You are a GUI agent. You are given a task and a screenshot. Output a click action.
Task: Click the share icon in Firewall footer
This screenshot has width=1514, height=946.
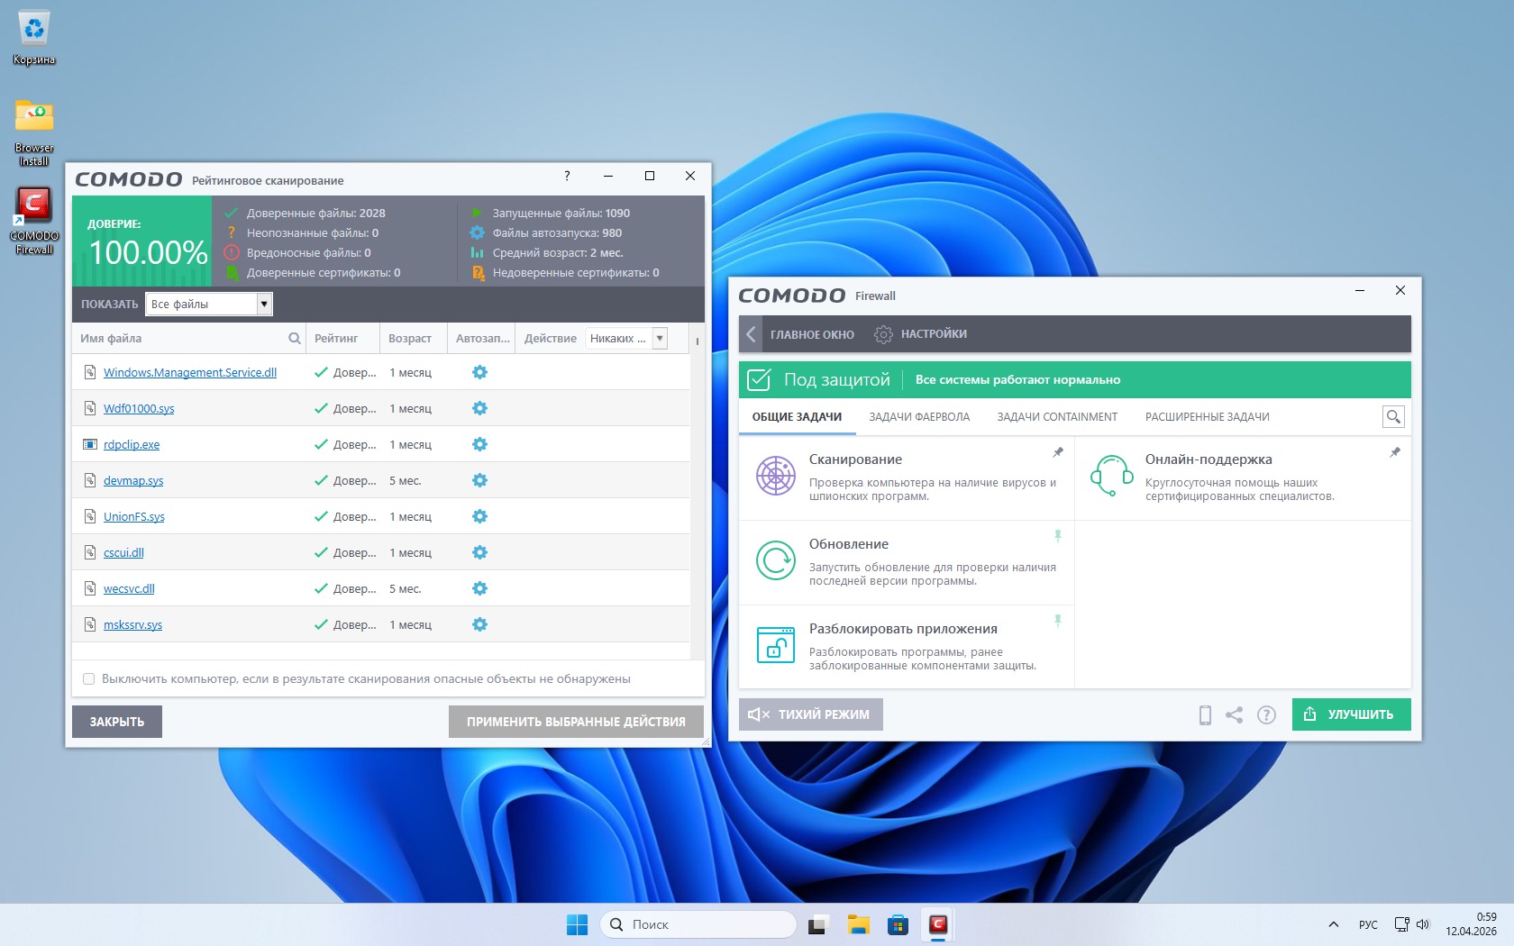click(x=1235, y=715)
